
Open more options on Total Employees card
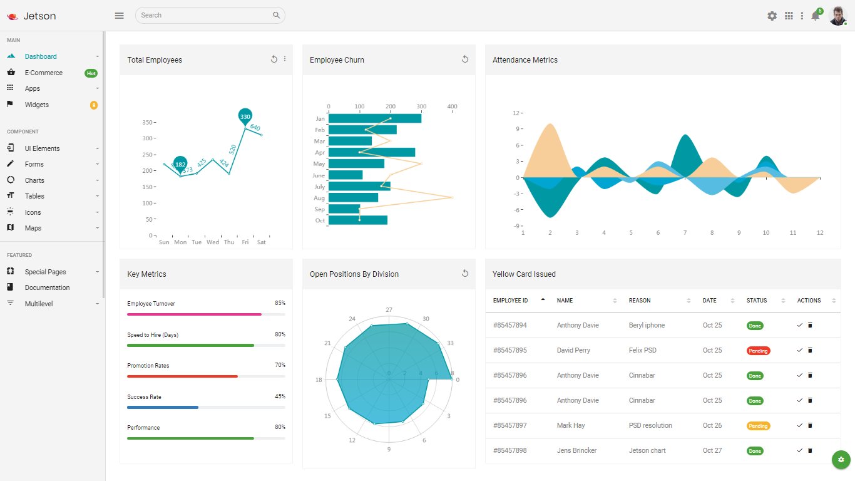pyautogui.click(x=285, y=59)
